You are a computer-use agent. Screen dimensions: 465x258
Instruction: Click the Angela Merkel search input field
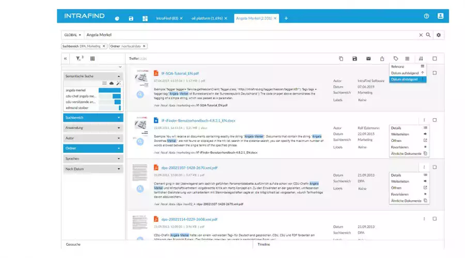[x=248, y=35]
